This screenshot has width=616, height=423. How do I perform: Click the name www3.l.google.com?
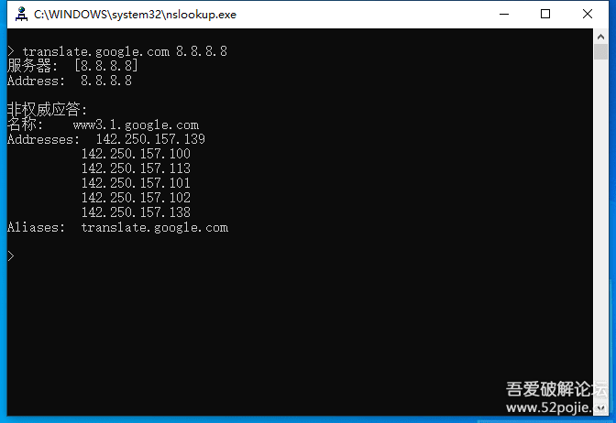pyautogui.click(x=136, y=125)
